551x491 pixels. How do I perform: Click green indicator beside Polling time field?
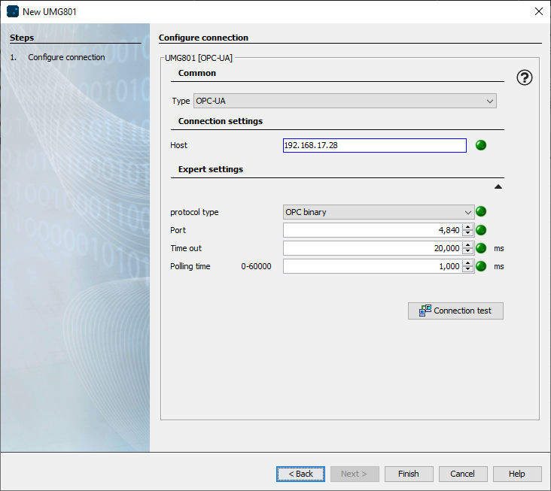tap(481, 266)
